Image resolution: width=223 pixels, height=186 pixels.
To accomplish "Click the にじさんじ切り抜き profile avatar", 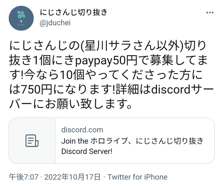I will point(21,18).
